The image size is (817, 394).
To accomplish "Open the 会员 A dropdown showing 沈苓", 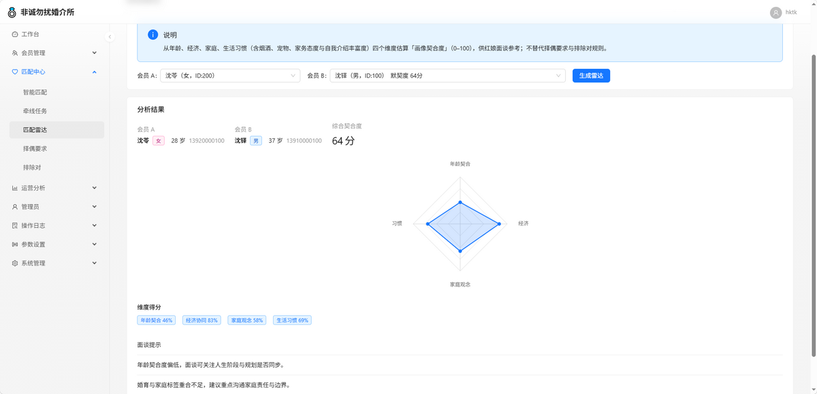I will click(x=230, y=76).
